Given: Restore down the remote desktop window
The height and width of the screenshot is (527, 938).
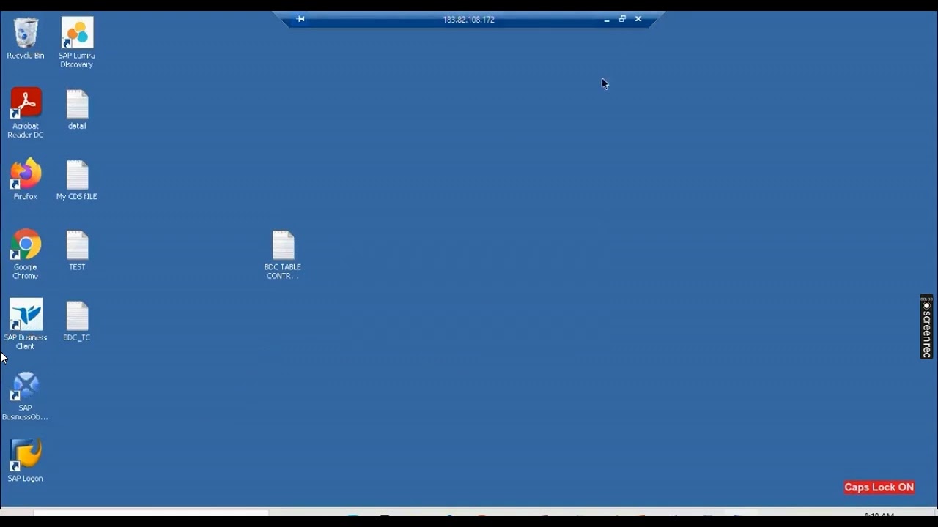Looking at the screenshot, I should pos(622,19).
